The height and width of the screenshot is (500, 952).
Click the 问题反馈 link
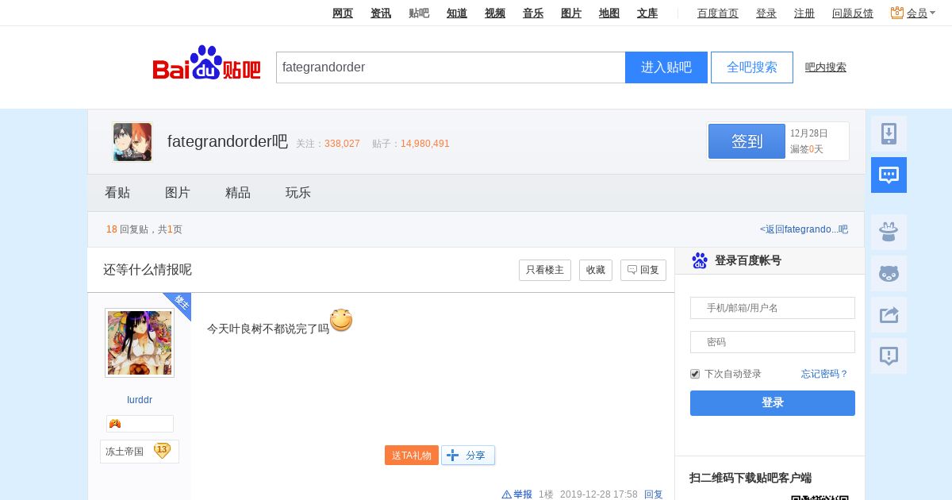pyautogui.click(x=853, y=13)
